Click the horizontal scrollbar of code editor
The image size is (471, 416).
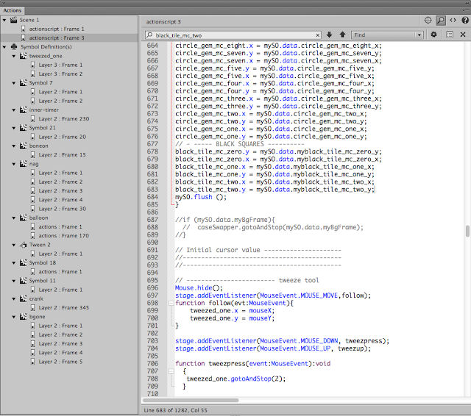[191, 400]
